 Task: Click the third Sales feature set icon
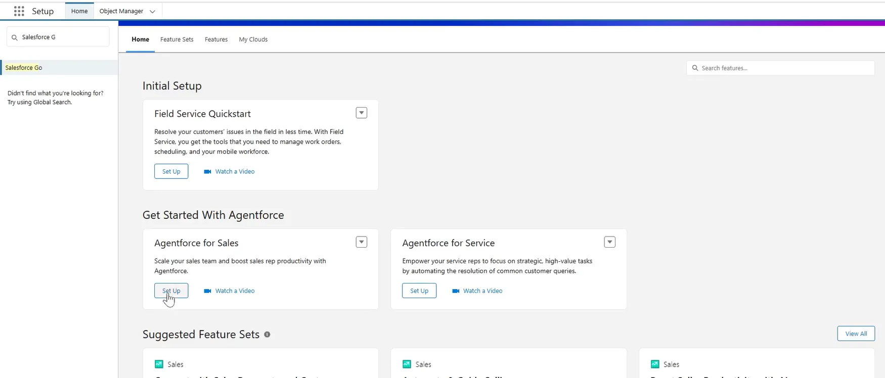pos(655,364)
